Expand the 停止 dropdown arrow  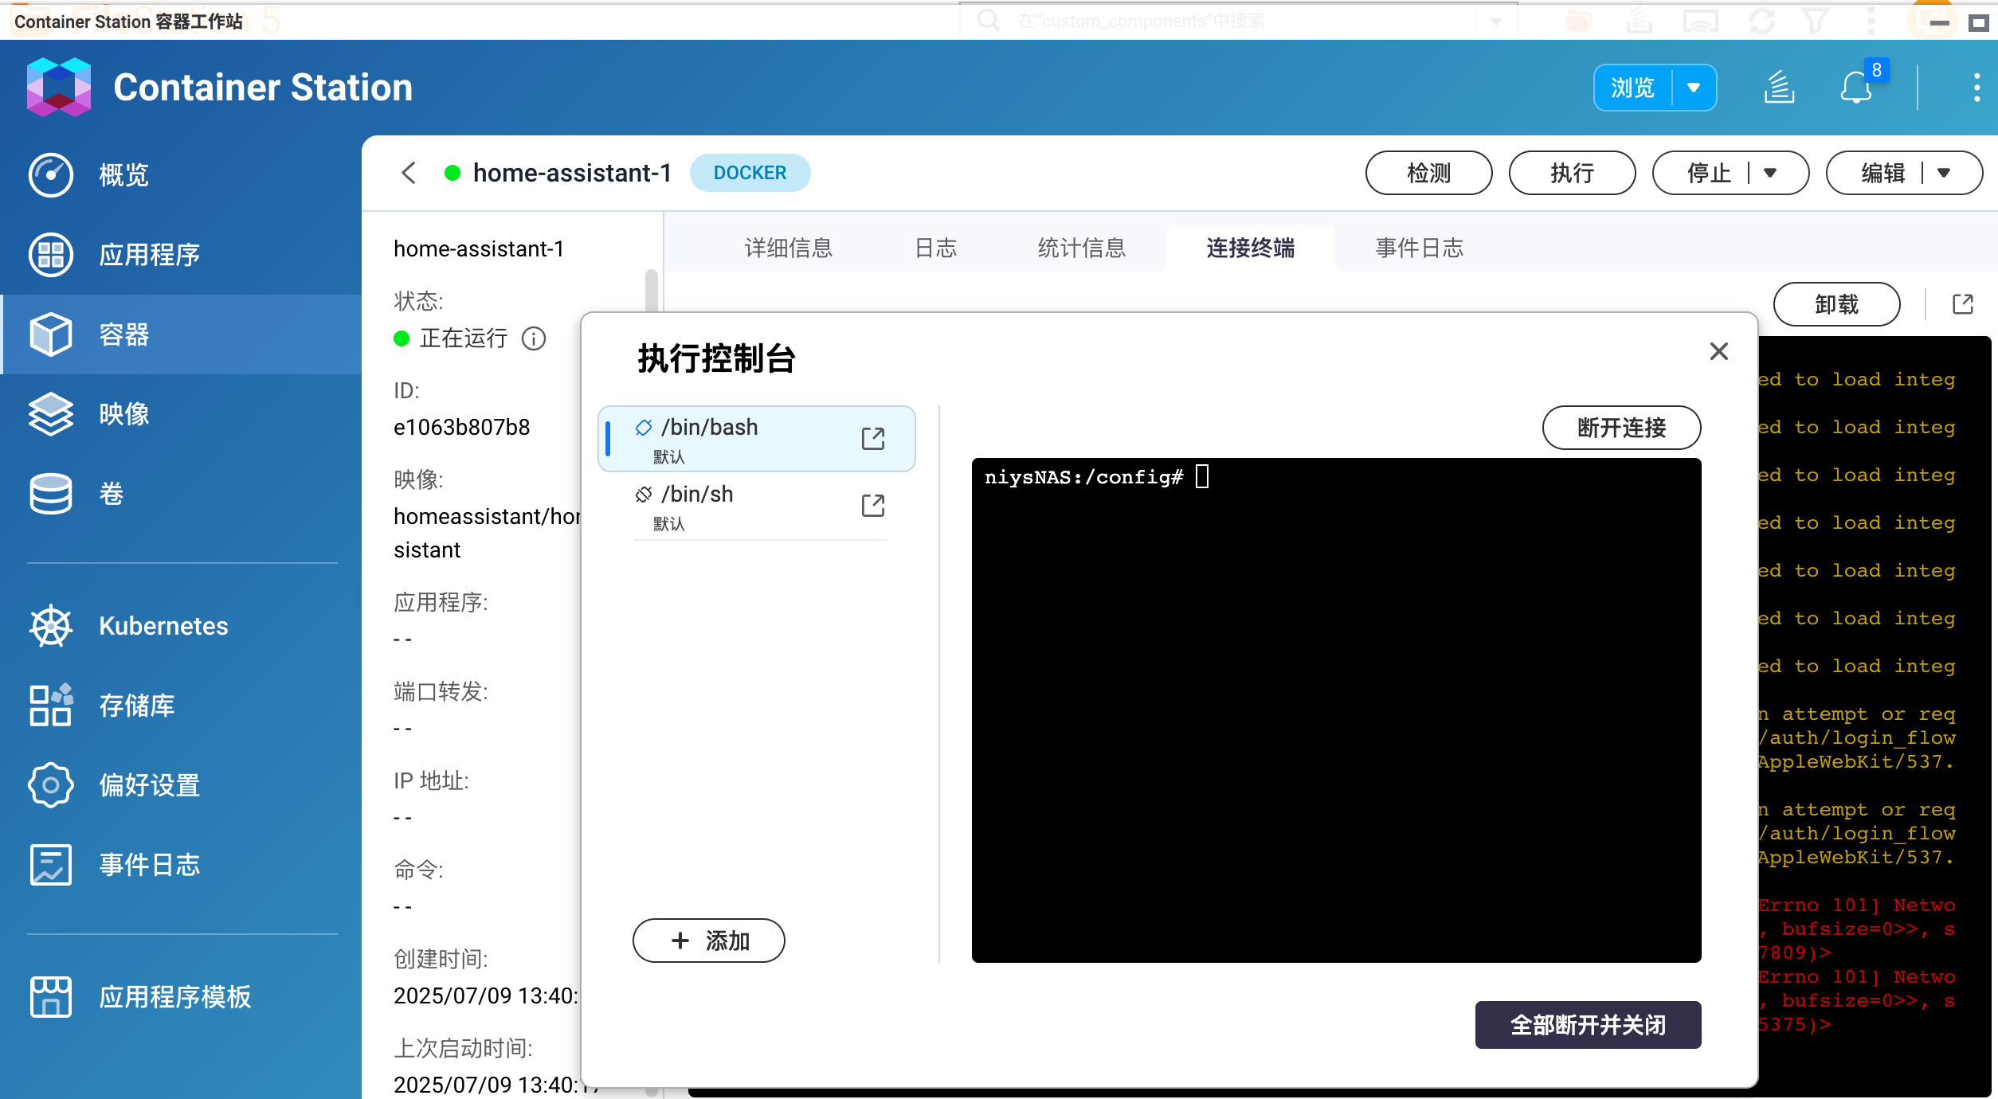click(1770, 173)
